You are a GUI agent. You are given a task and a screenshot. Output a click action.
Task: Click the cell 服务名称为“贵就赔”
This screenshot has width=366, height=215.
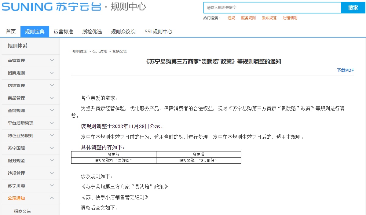pos(114,160)
